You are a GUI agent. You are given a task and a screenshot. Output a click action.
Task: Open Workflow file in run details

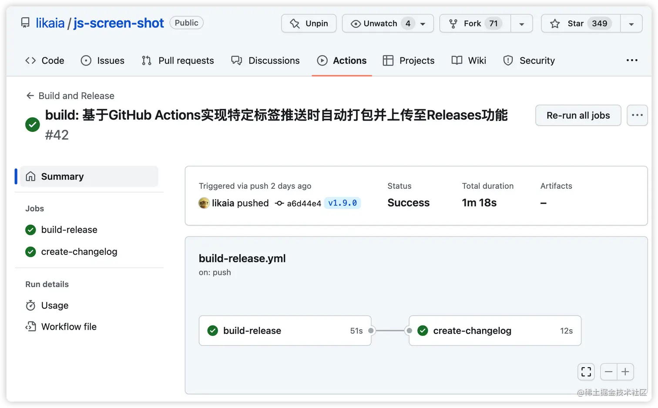point(69,327)
